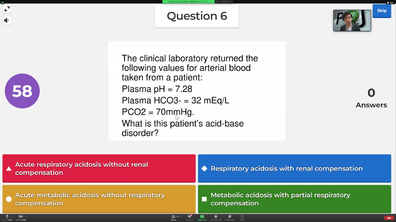Click the green share screen icon
This screenshot has width=396, height=222.
202,217
